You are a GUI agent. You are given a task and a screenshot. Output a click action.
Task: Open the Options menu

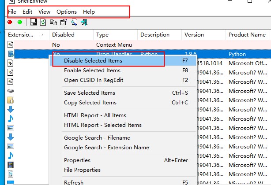(67, 12)
